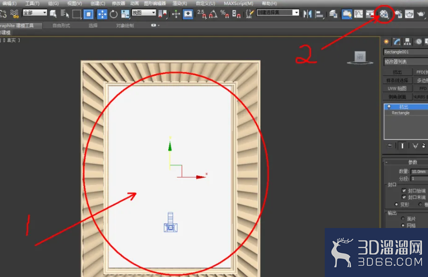Open the Modify command panel tab
Viewport: 428px width, 277px height.
click(x=397, y=42)
